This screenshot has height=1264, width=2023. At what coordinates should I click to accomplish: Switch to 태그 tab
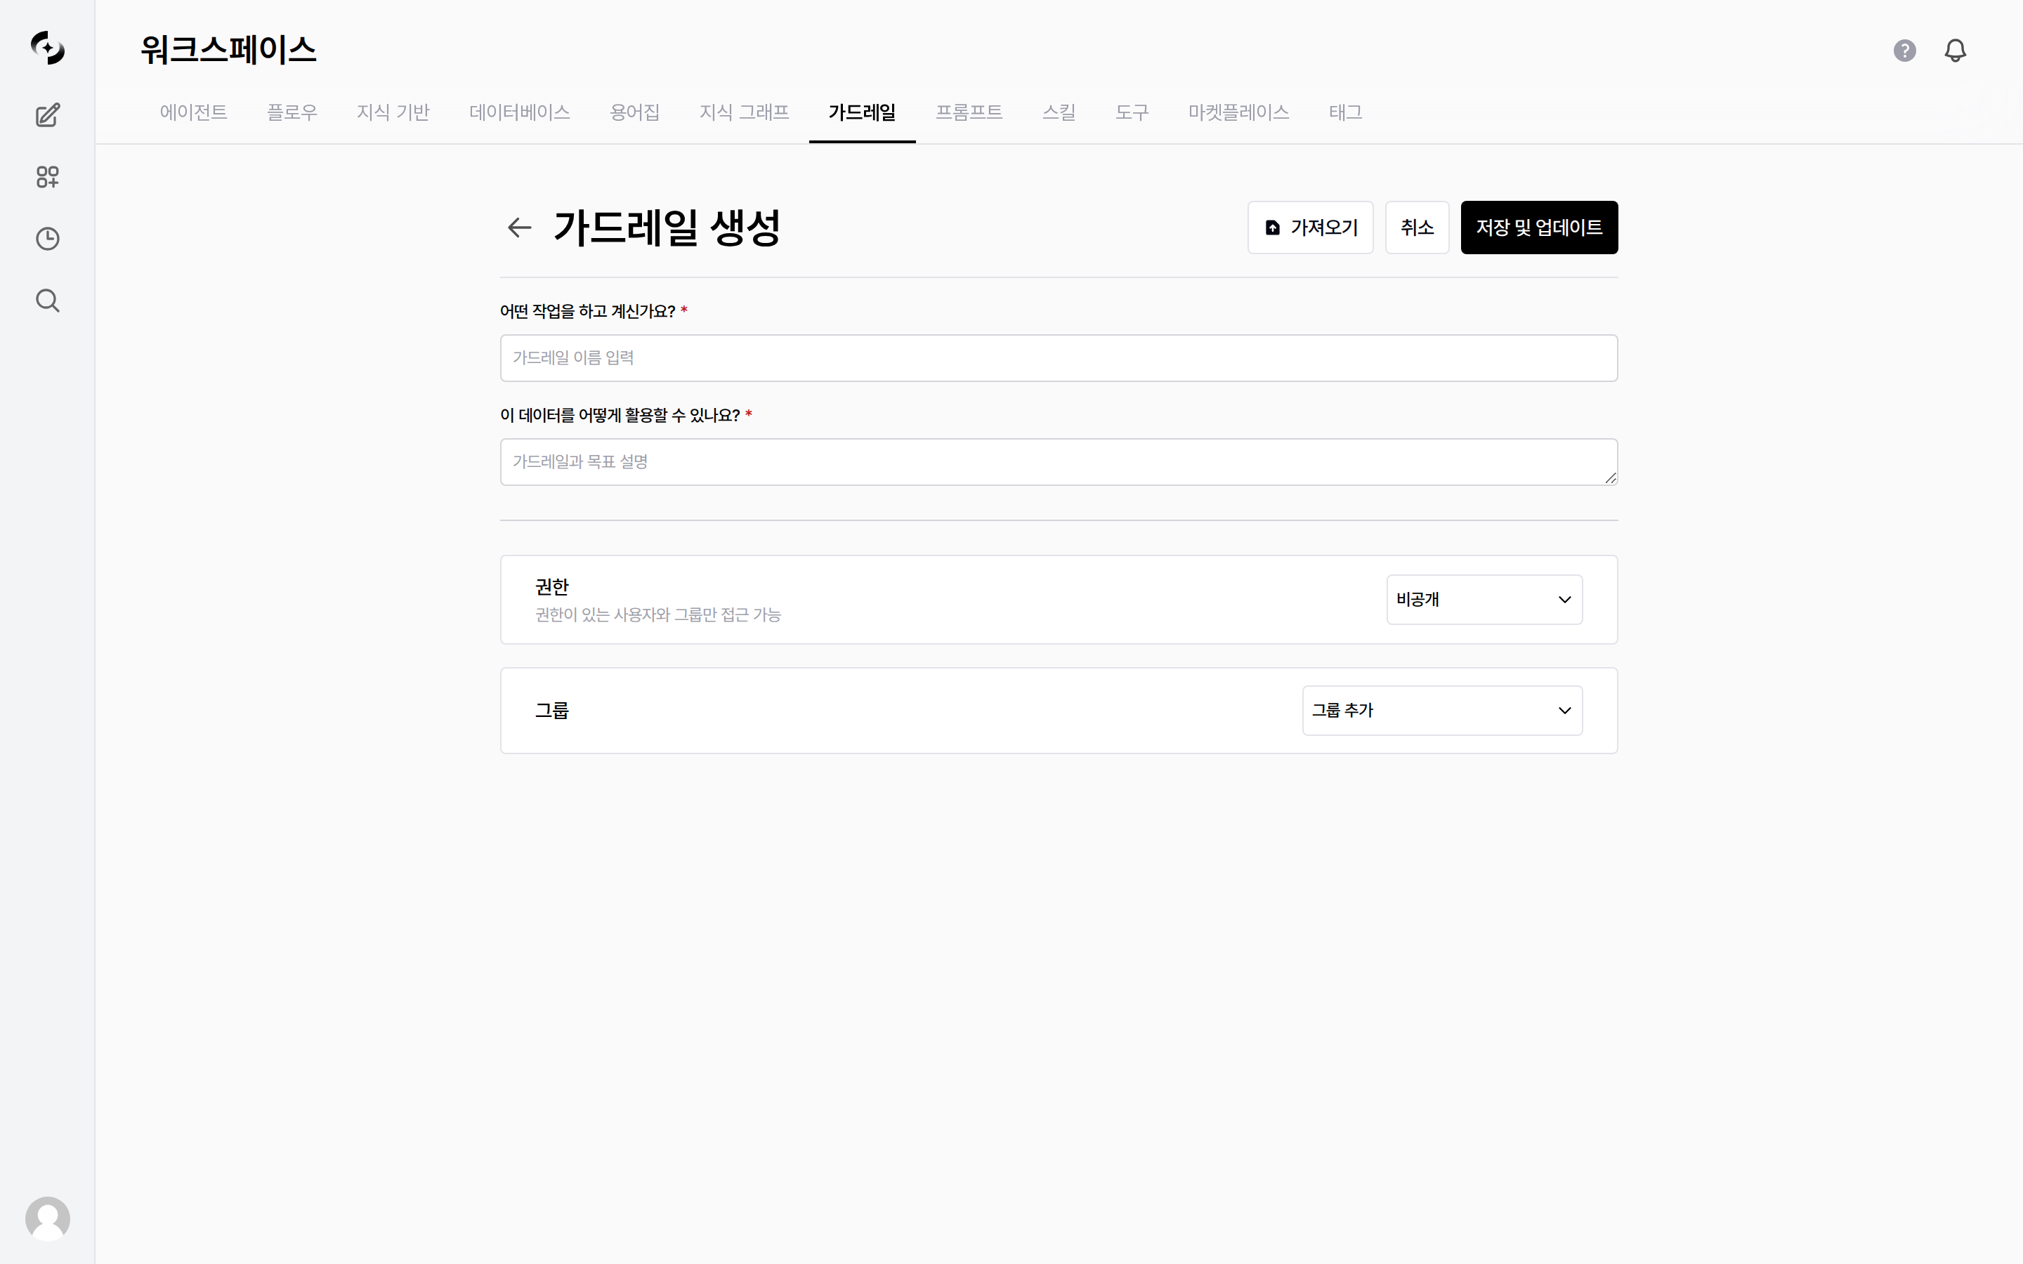(x=1345, y=112)
